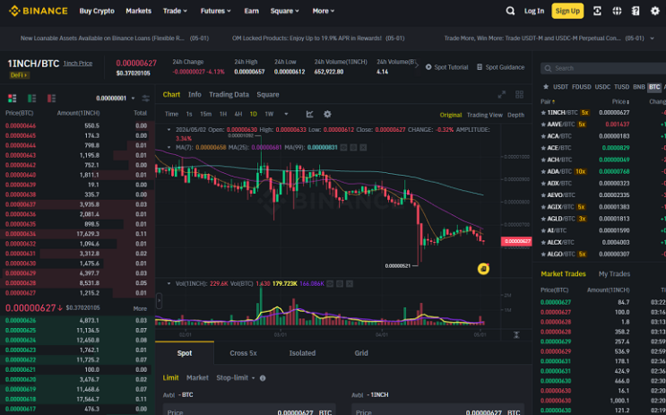The height and width of the screenshot is (415, 666).
Task: Select the 4H chart interval
Action: tap(238, 114)
